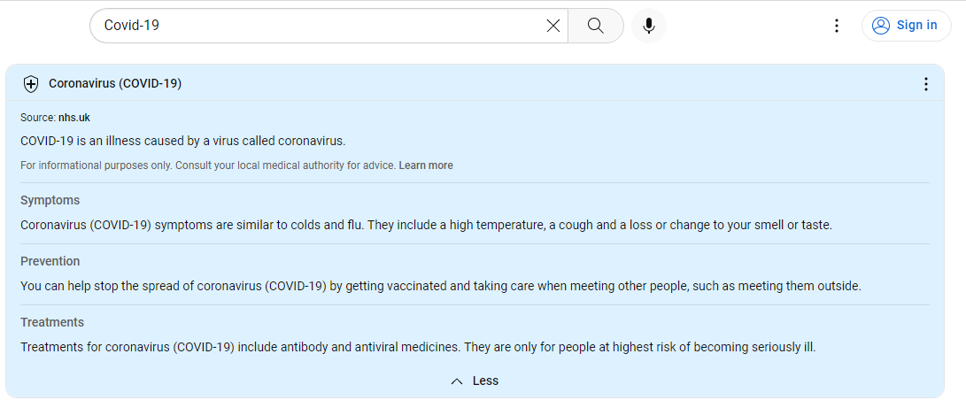
Task: Click the 'illness caused by a virus' sentence
Action: pos(182,141)
